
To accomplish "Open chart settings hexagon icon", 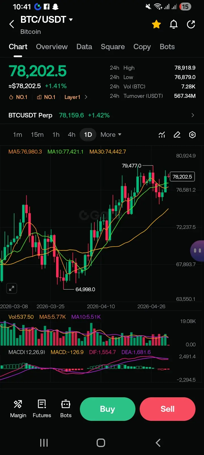I will tap(192, 135).
